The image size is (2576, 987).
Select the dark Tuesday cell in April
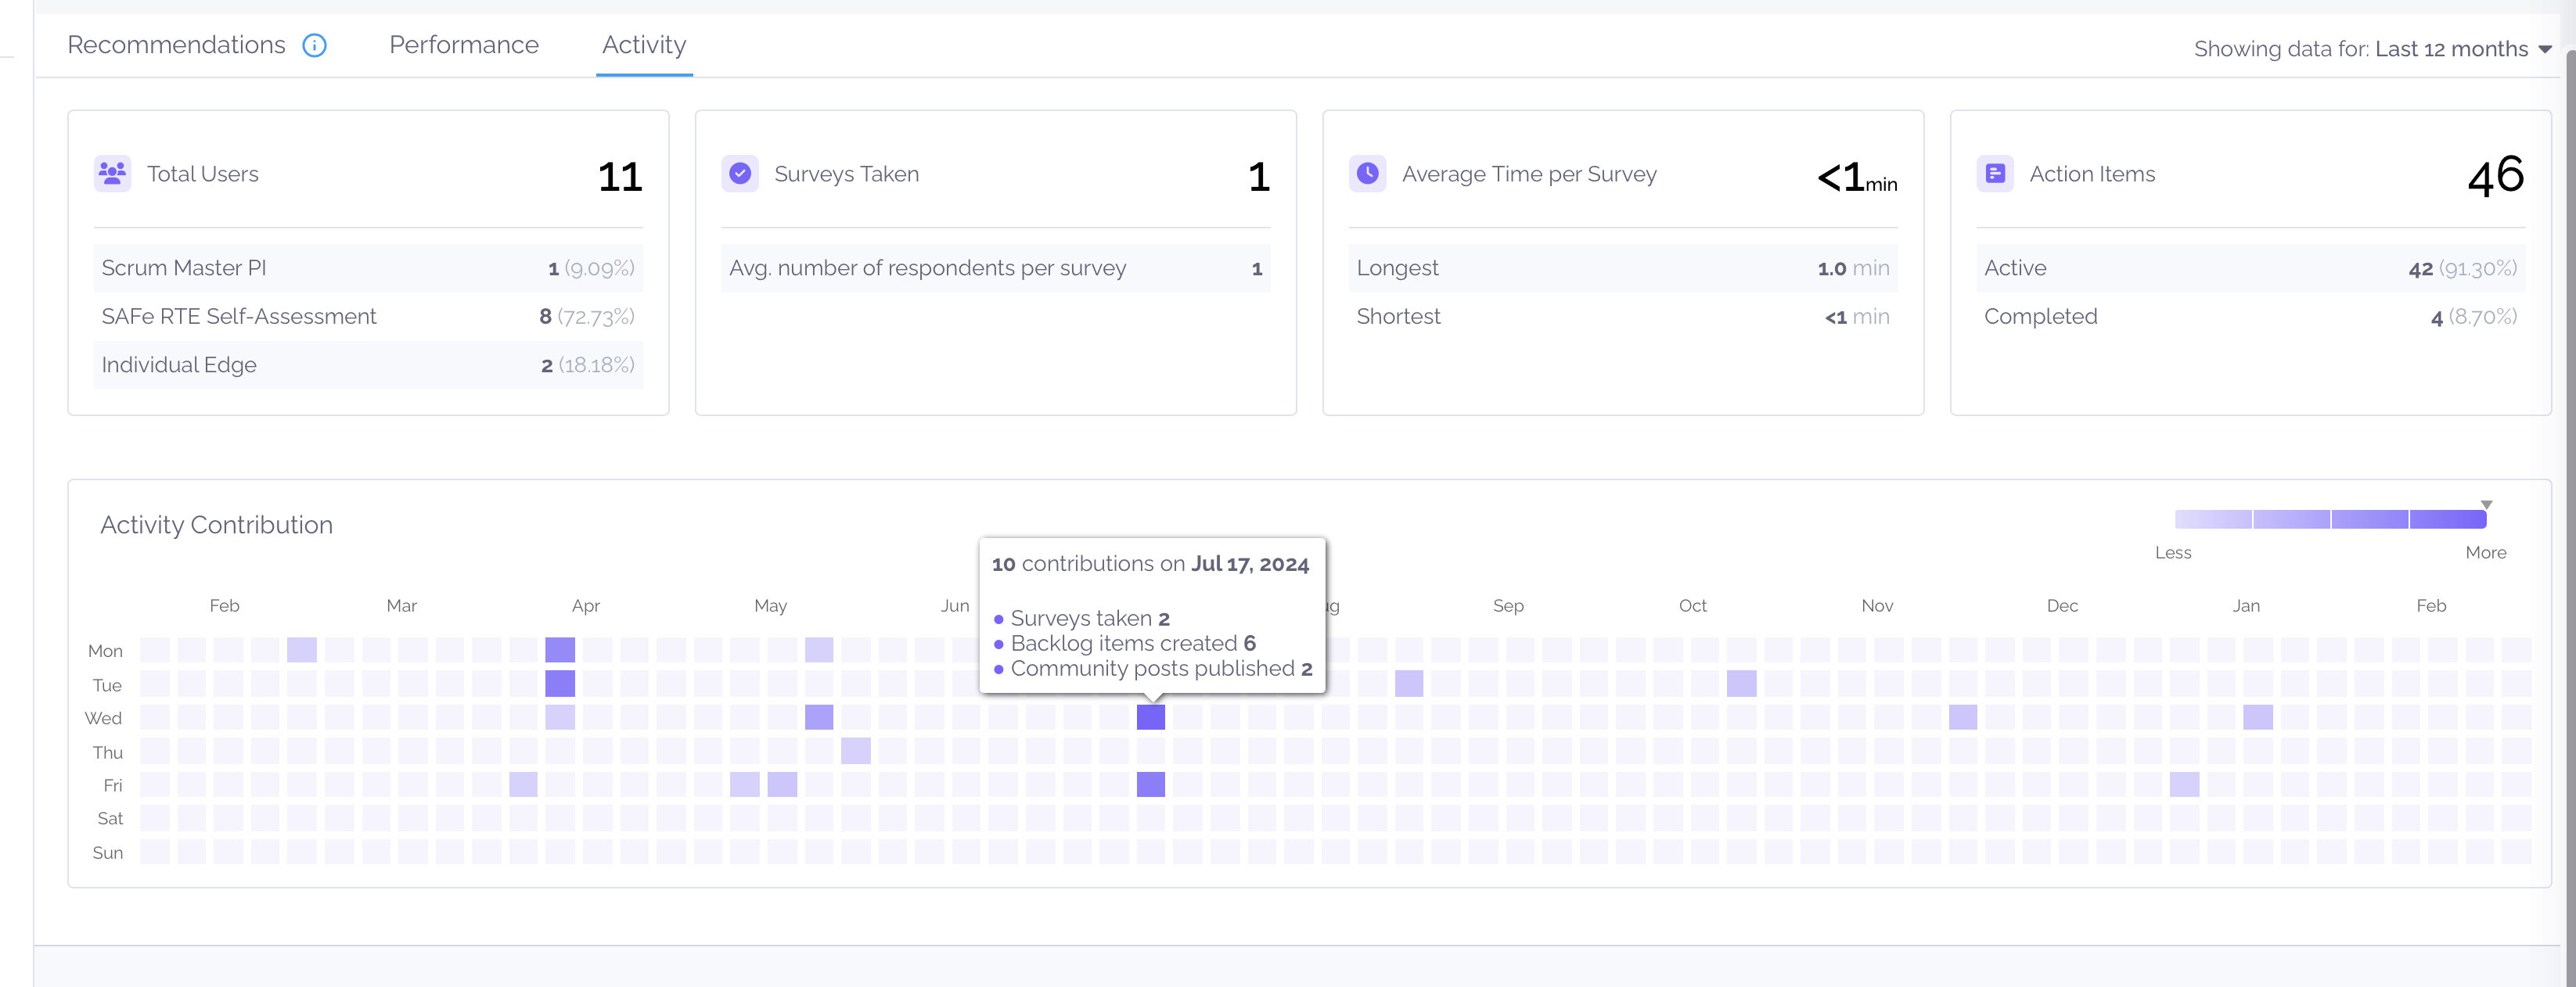[560, 684]
